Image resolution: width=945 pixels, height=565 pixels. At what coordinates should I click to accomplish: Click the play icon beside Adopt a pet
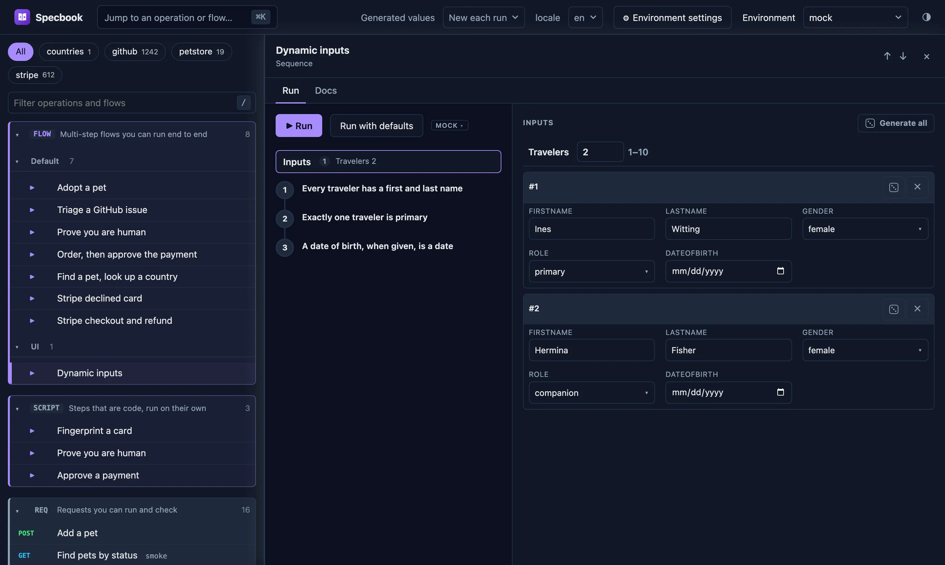coord(32,187)
